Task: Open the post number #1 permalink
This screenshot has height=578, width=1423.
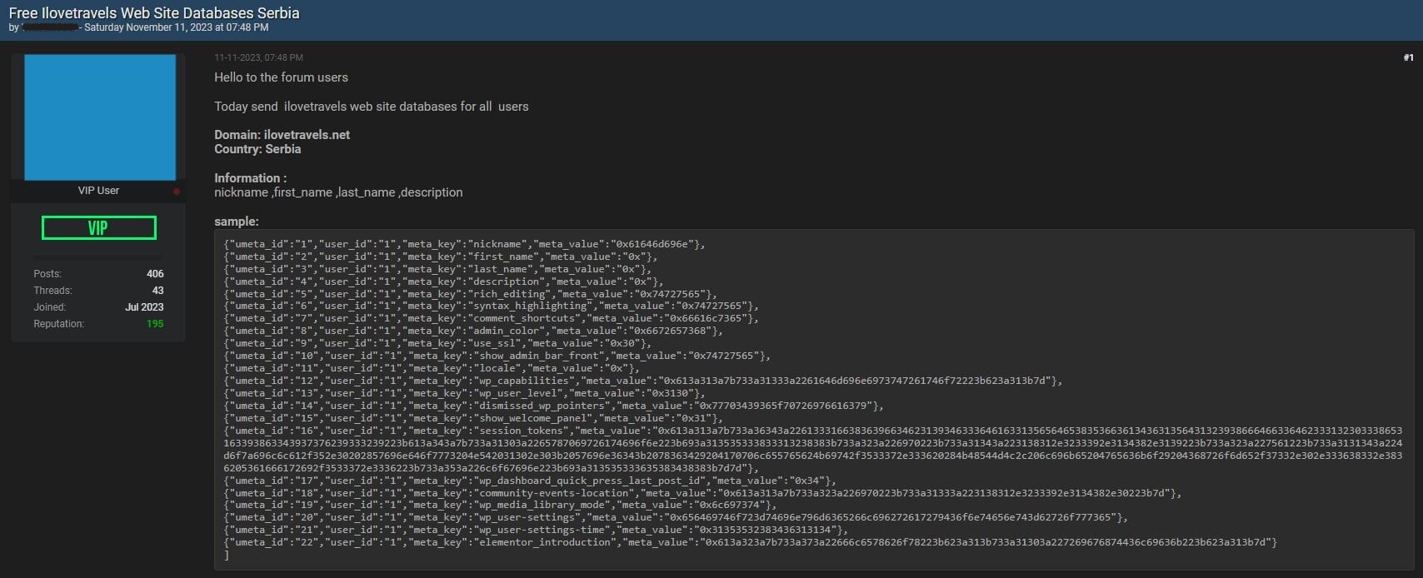Action: (1408, 57)
